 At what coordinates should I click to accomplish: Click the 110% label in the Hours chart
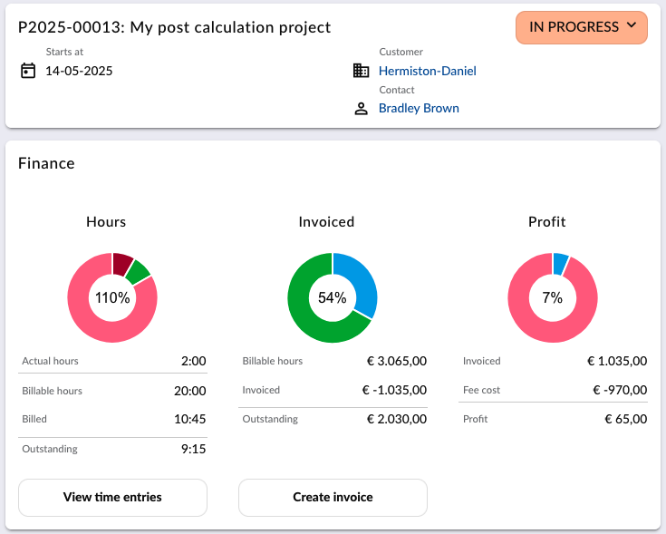pyautogui.click(x=112, y=297)
